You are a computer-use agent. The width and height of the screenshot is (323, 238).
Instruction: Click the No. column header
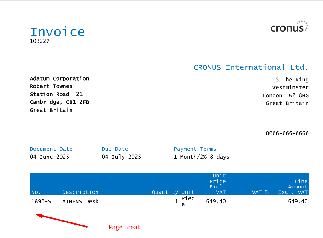click(x=36, y=192)
